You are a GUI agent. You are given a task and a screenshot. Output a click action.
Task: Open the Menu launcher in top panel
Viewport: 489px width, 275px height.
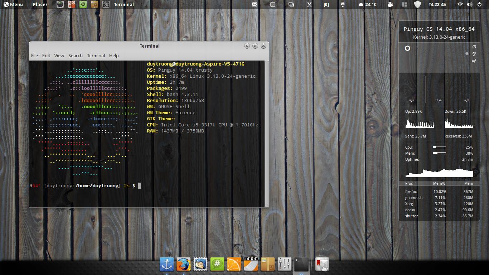point(13,4)
